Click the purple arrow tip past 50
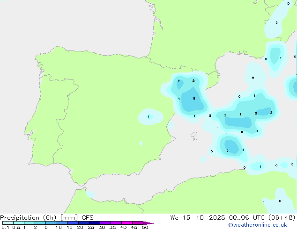The image size is (297, 229). (x=148, y=223)
